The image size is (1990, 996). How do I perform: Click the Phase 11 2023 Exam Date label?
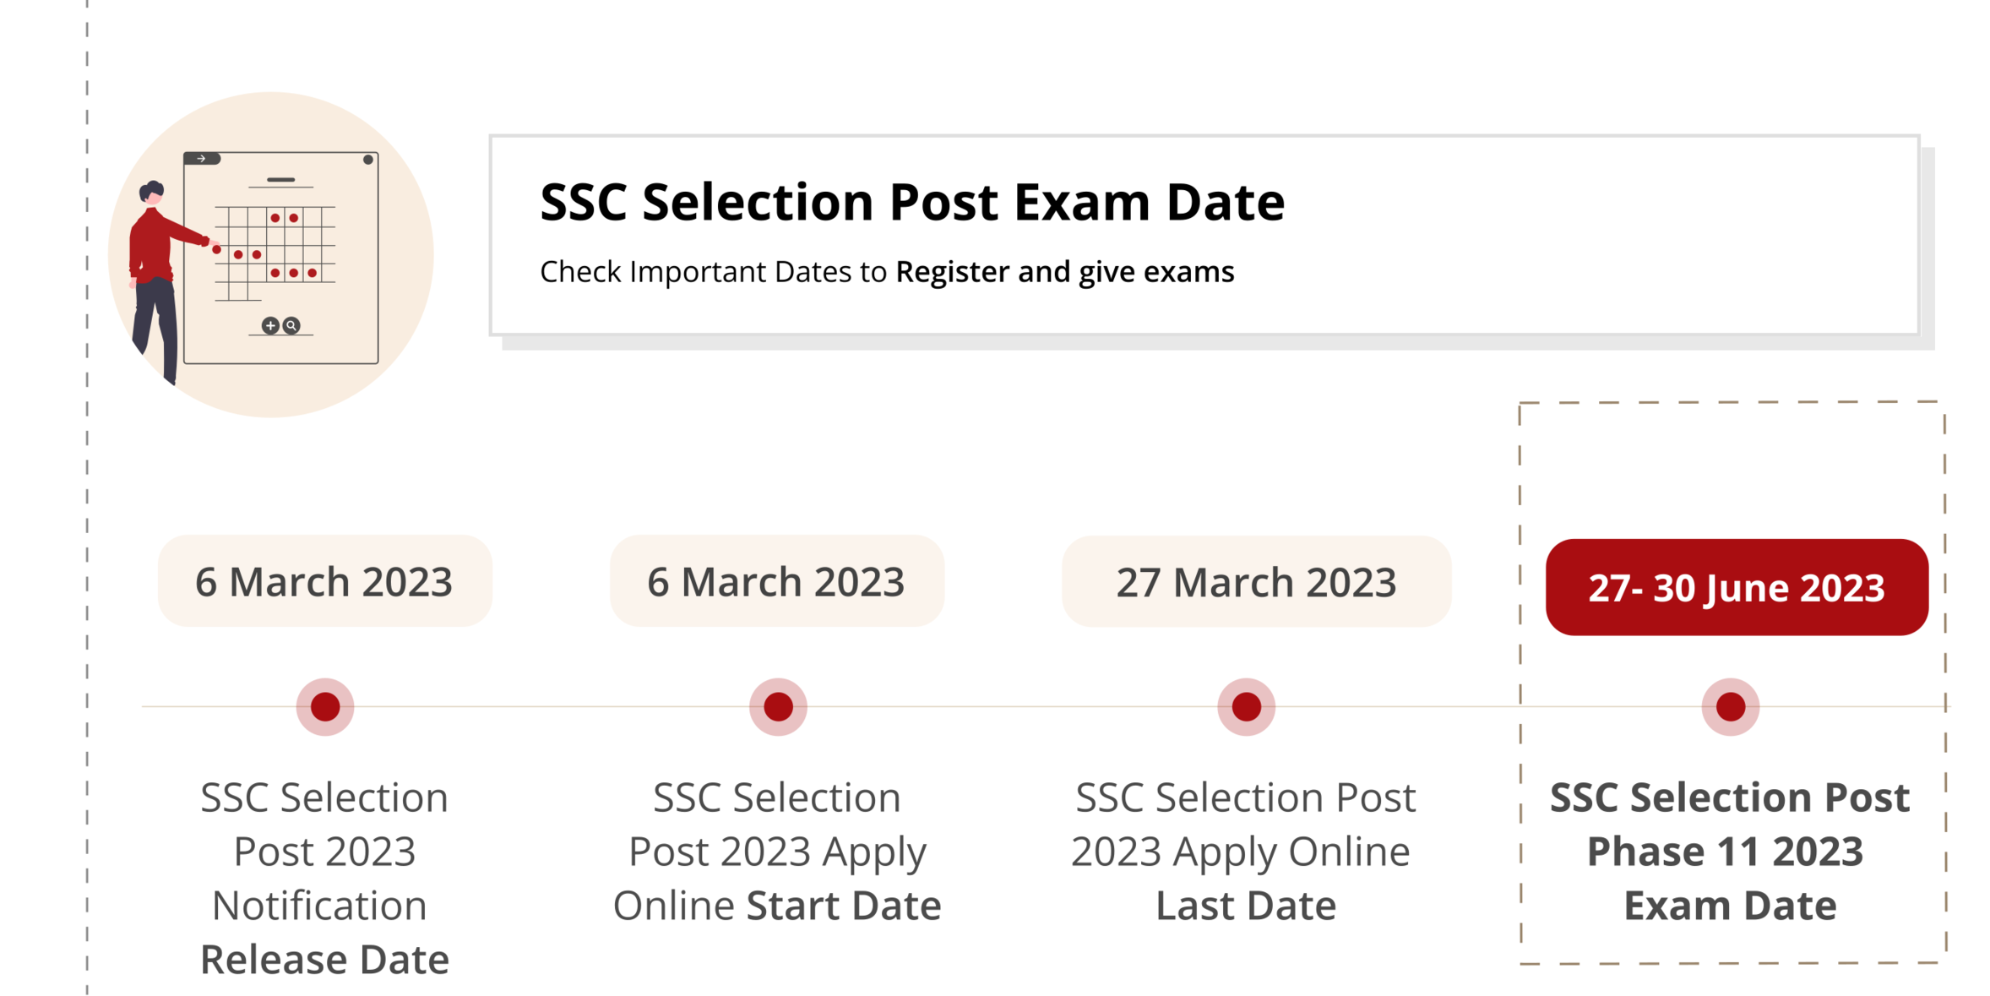(x=1730, y=851)
